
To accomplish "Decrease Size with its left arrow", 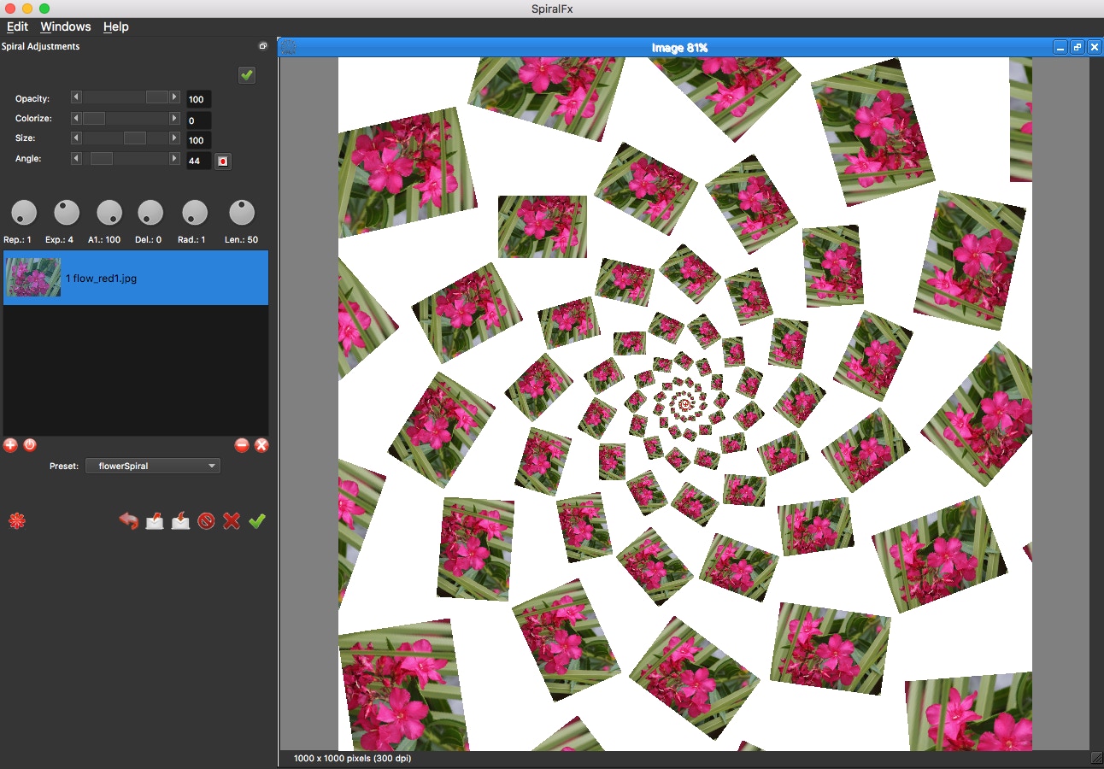I will coord(76,138).
